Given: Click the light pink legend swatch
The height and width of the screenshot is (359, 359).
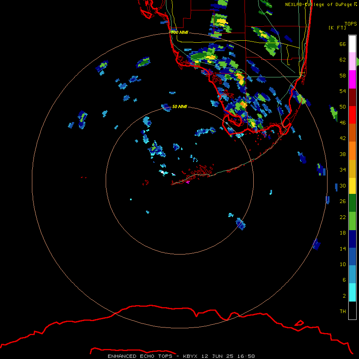Looking at the screenshot, I should point(352,61).
